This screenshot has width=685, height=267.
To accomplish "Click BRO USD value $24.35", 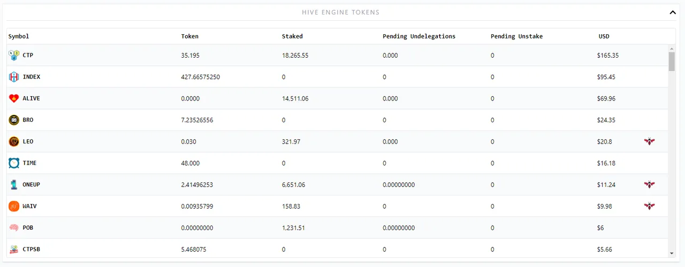I will coord(606,120).
